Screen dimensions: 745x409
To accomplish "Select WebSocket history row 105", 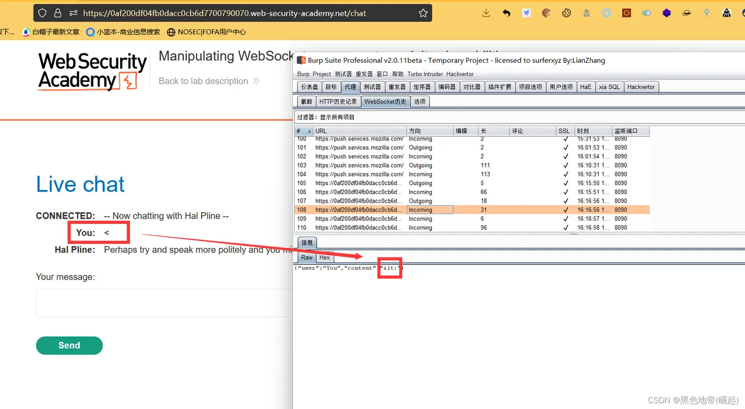I will [x=471, y=183].
